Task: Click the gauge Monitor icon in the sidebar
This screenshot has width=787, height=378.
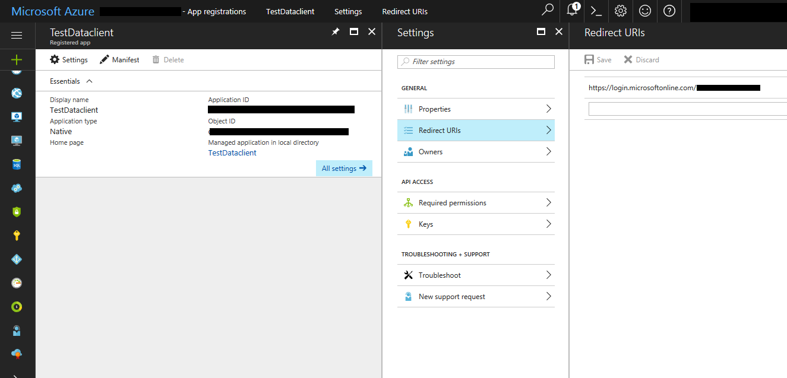Action: (x=17, y=283)
